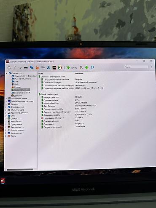Collapse the Компьютер tree node arrow

tap(6, 73)
